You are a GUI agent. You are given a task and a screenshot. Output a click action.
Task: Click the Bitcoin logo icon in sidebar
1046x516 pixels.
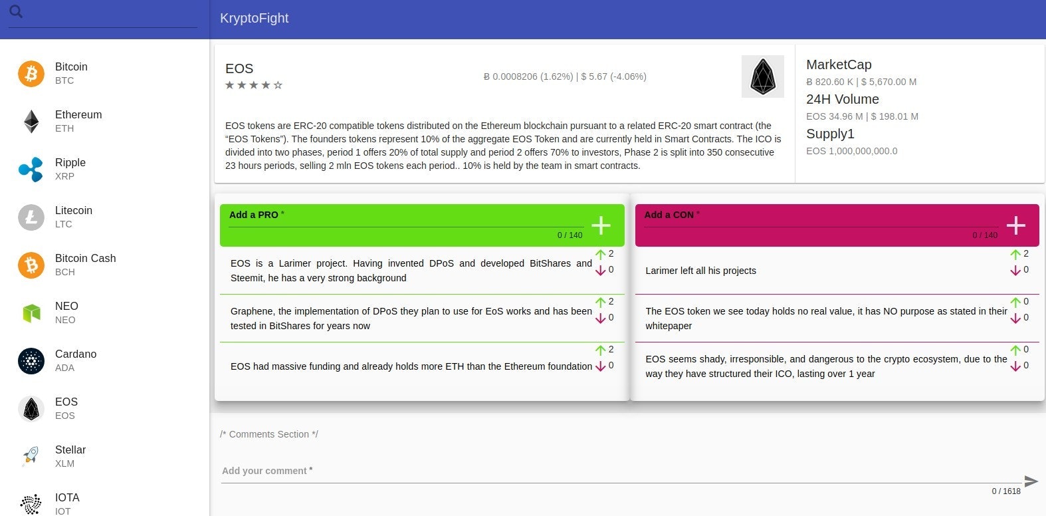click(31, 74)
